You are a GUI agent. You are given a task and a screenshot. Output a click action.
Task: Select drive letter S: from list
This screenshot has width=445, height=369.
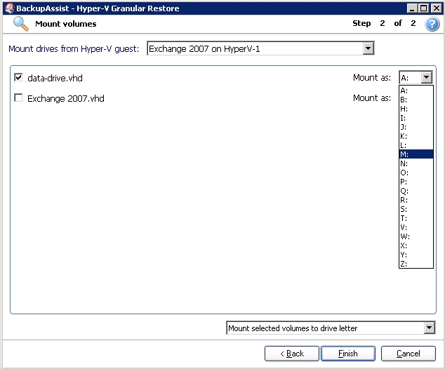tap(416, 209)
